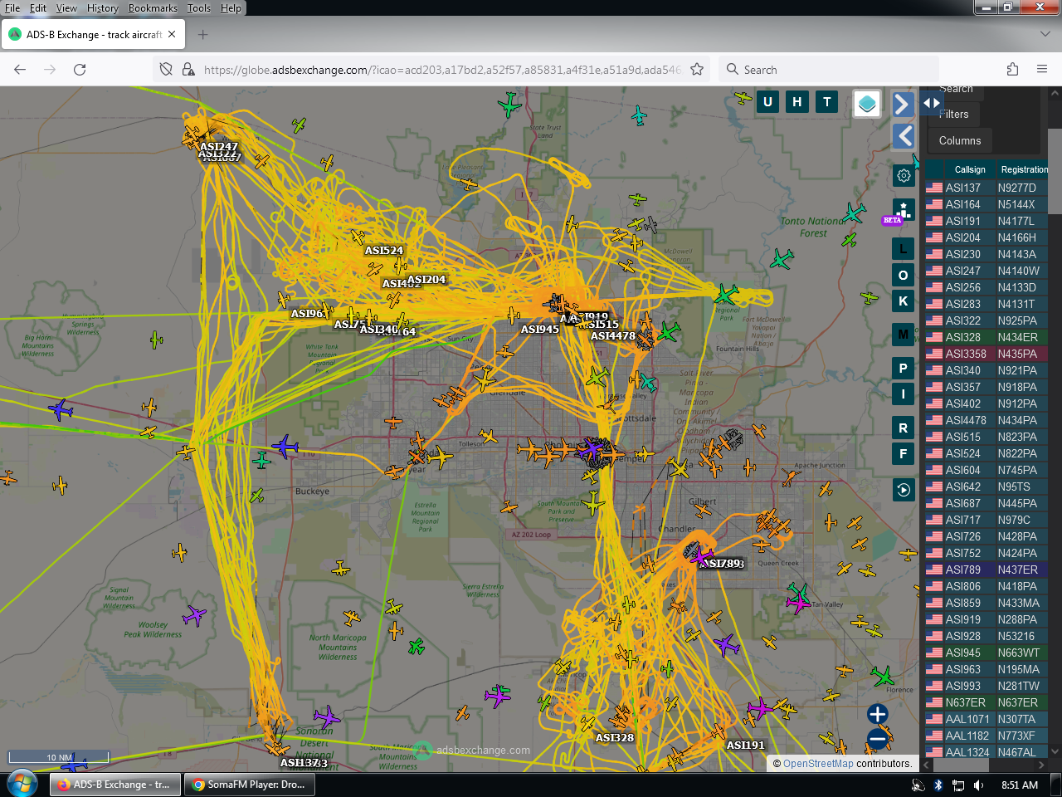The image size is (1062, 797).
Task: Open the Columns panel button
Action: (x=960, y=141)
